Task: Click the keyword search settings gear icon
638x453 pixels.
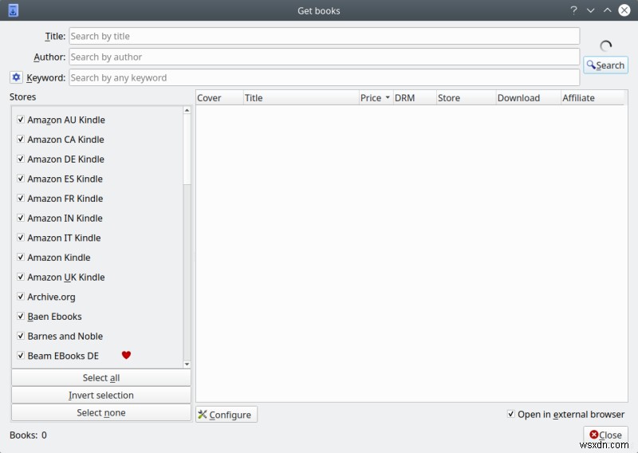Action: click(16, 77)
